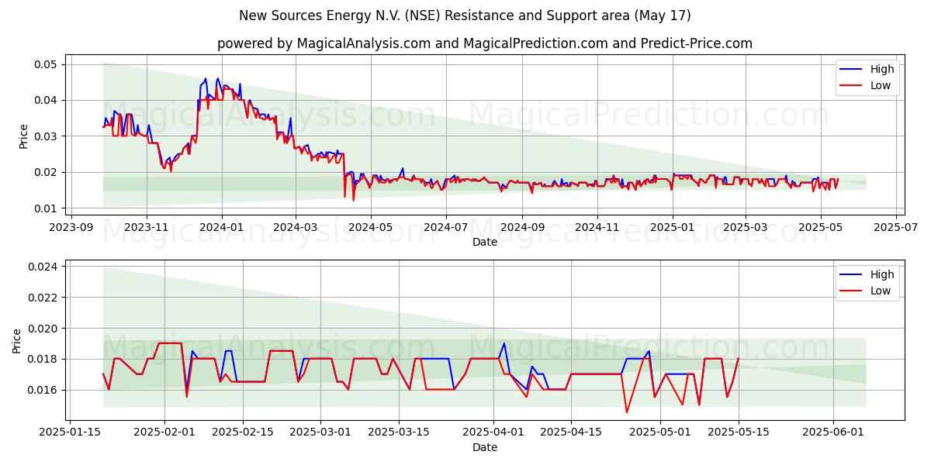
Task: Click the 0.01 tick on top chart y-axis
Action: [x=47, y=208]
